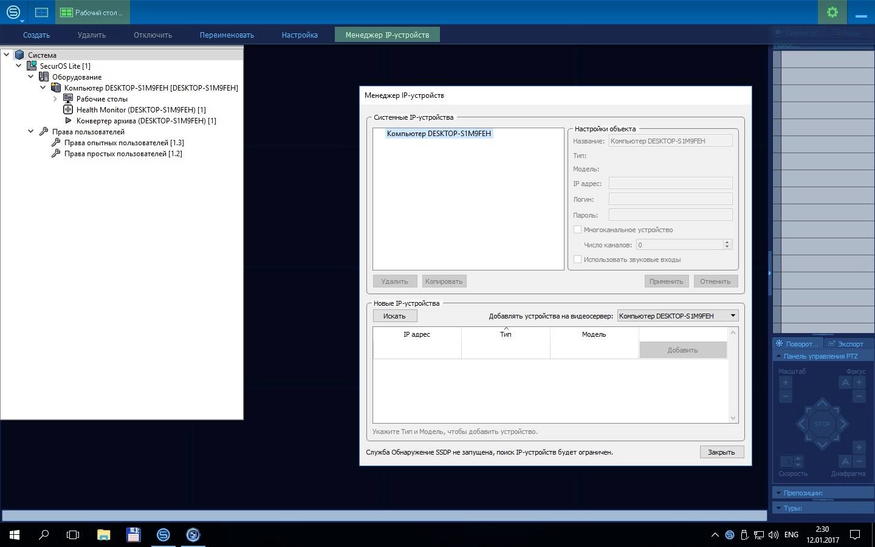Click the PTZ left arrow
This screenshot has width=875, height=547.
[x=801, y=424]
